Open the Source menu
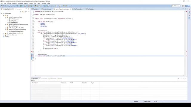The image size is (191, 107). coord(9,3)
